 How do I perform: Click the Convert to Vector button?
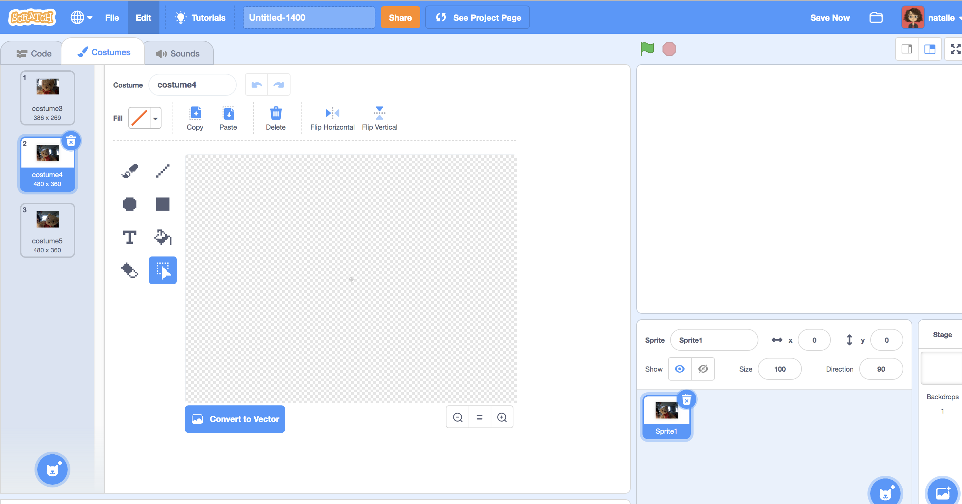[x=235, y=419]
